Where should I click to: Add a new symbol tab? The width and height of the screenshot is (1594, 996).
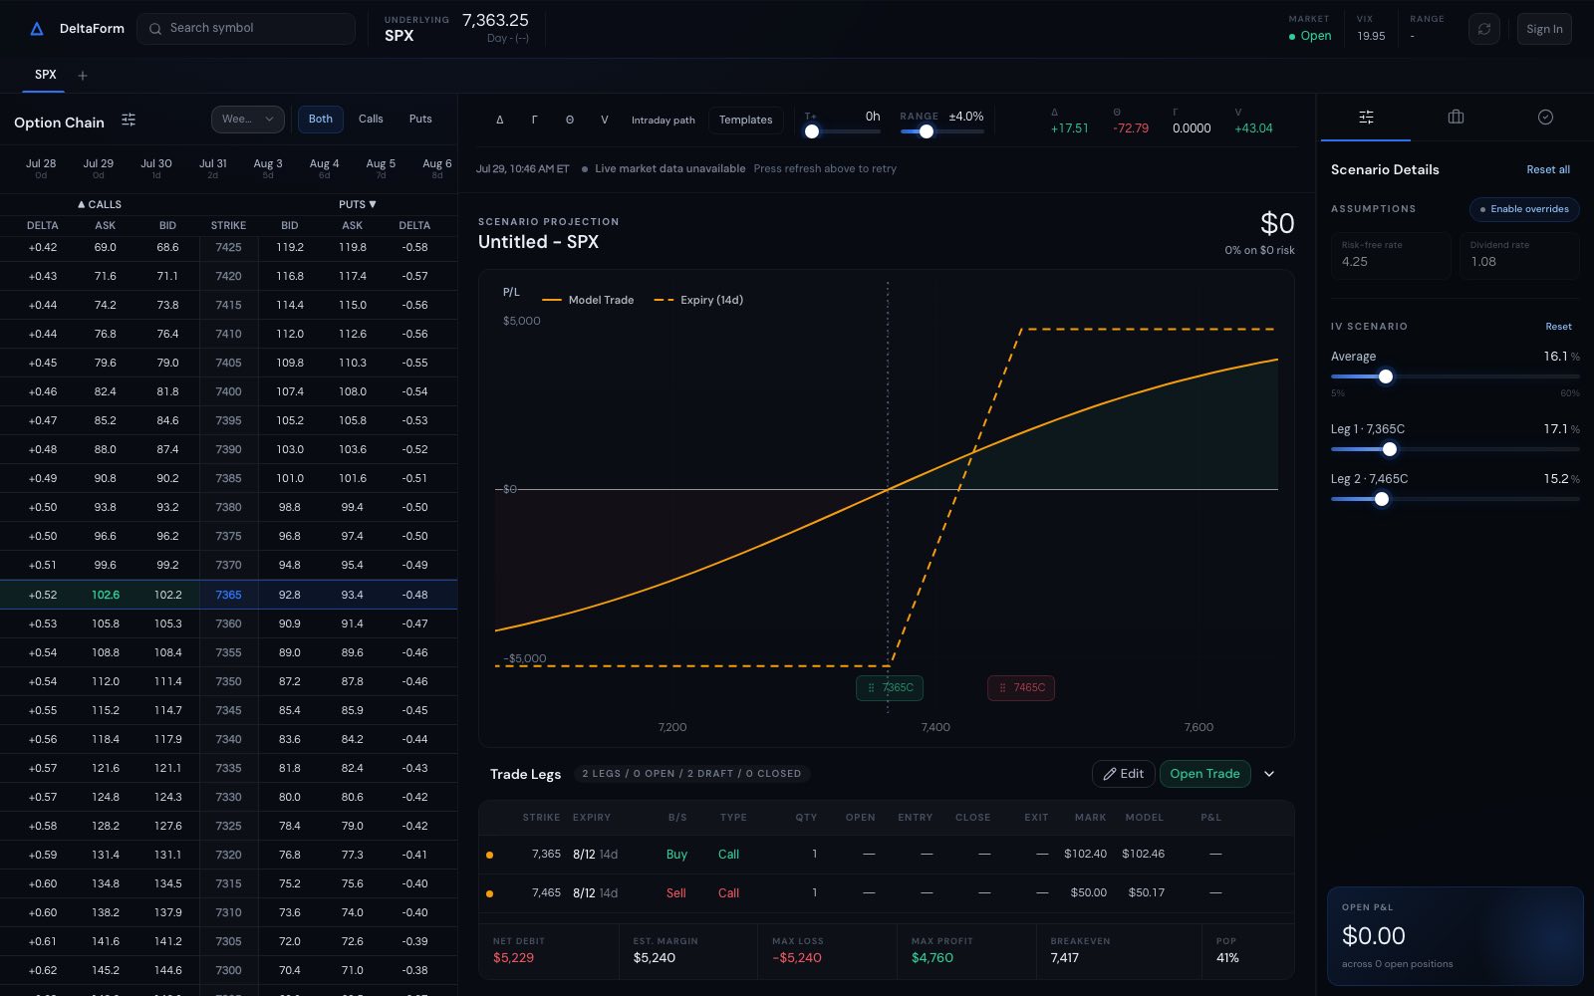coord(83,76)
